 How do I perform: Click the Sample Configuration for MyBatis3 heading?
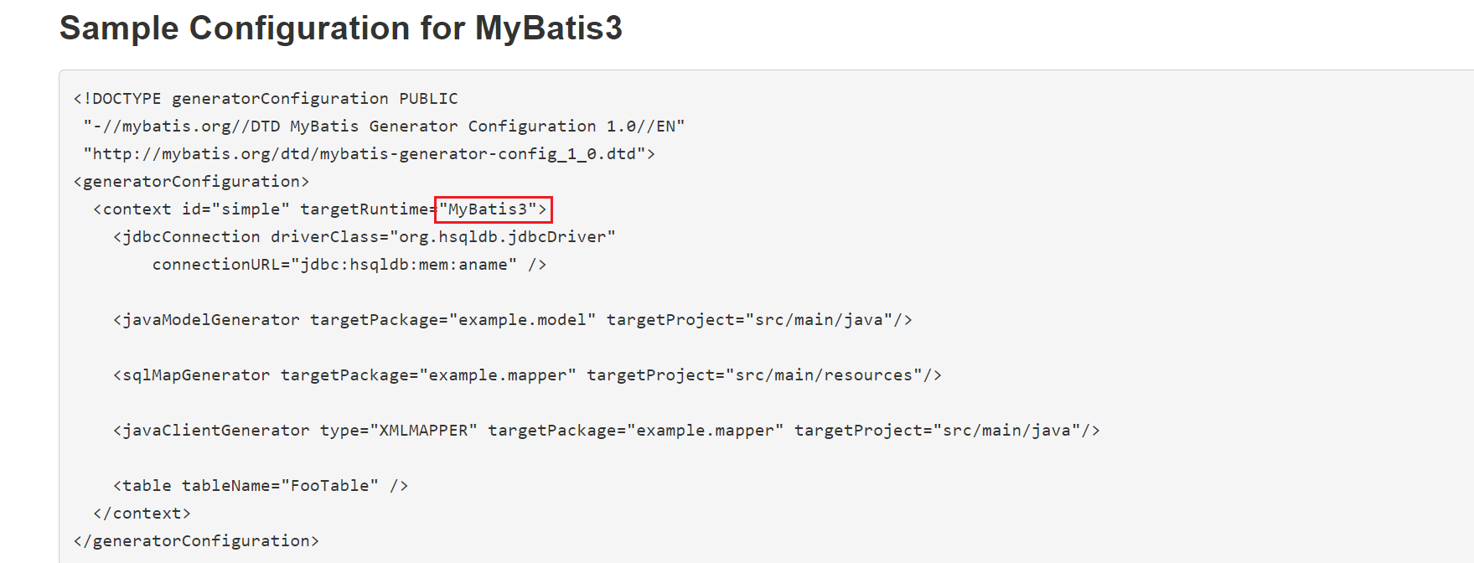coord(341,28)
